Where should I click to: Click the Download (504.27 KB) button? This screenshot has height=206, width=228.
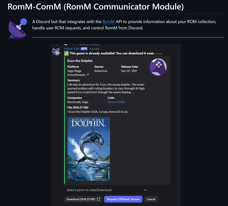click(83, 199)
